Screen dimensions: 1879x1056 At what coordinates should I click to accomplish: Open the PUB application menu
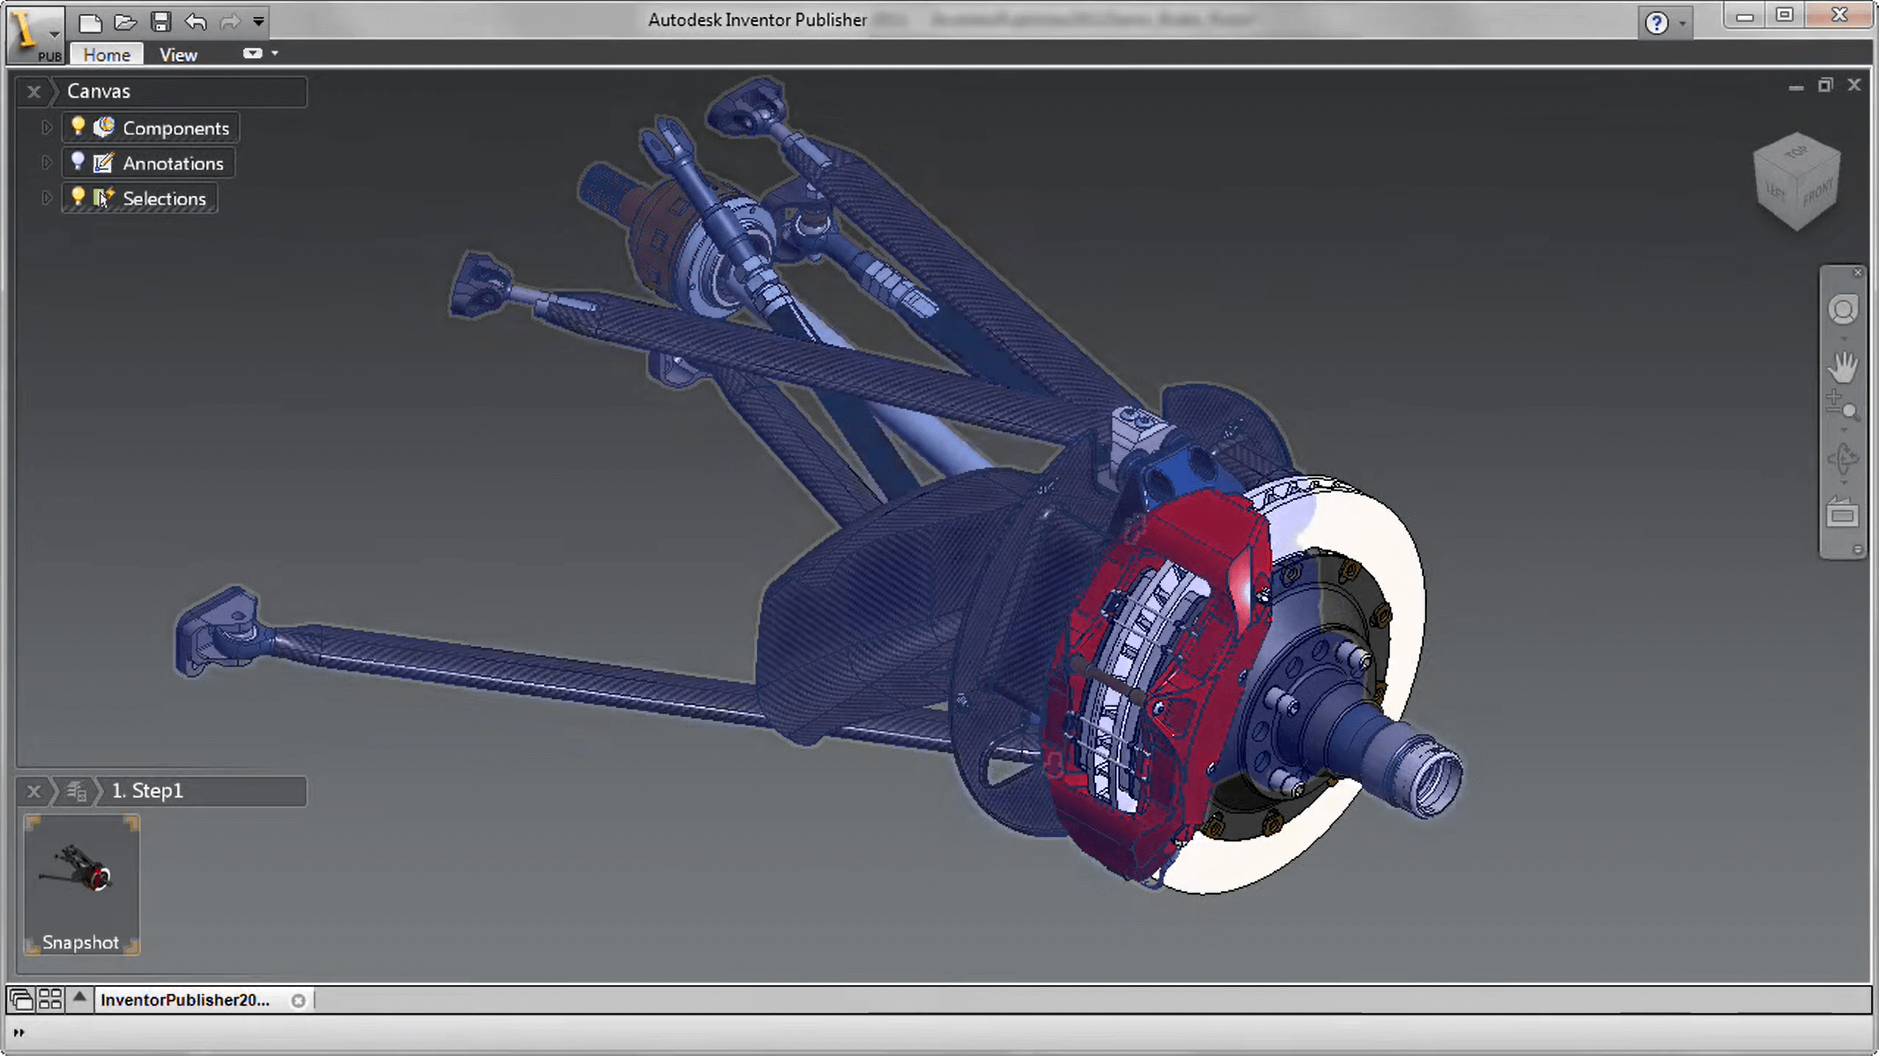click(34, 33)
